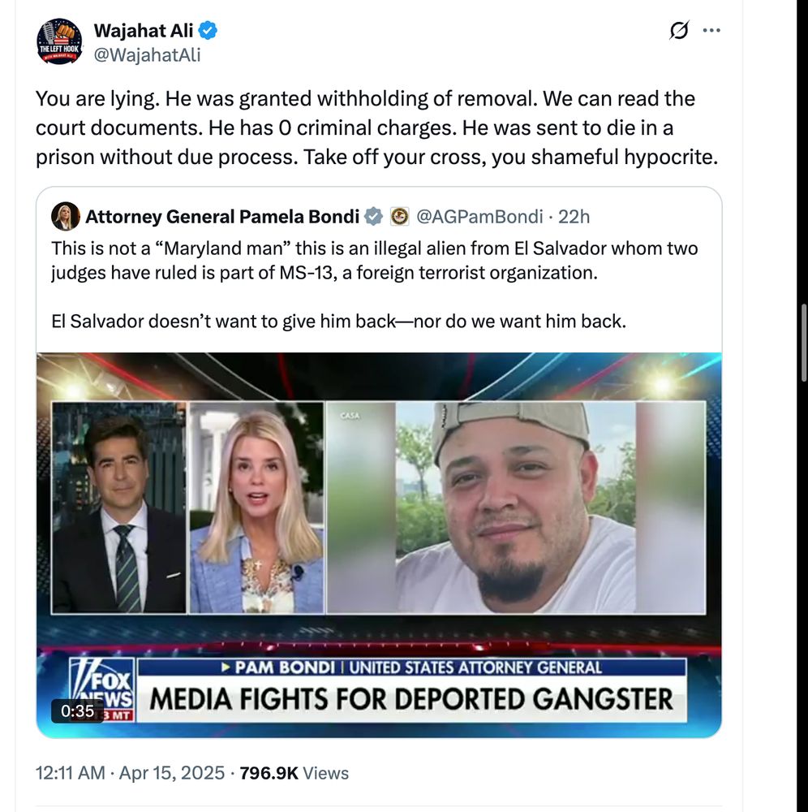
Task: View the 796.9K Views count
Action: [294, 773]
